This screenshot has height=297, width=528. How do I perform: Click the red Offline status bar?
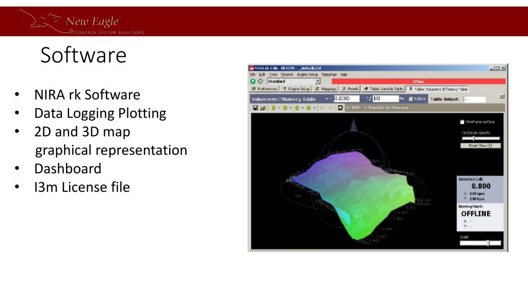(419, 81)
